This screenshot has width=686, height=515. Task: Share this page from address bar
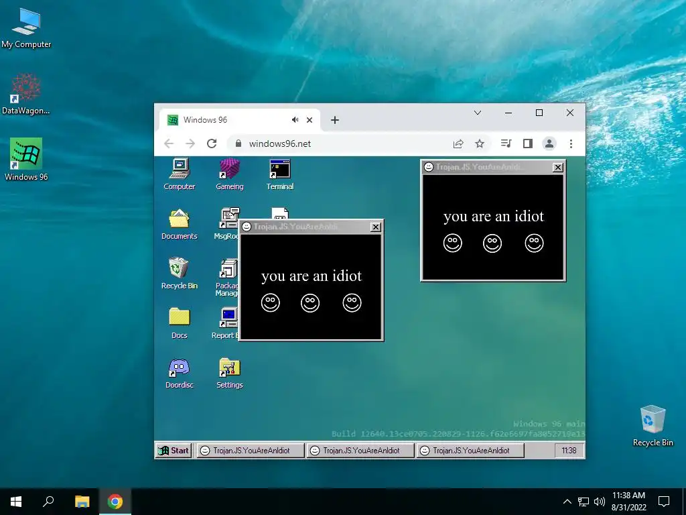click(x=458, y=144)
